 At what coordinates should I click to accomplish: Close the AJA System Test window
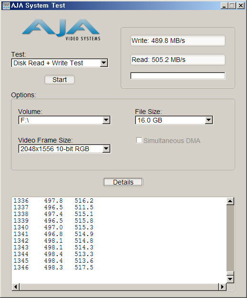click(x=241, y=6)
